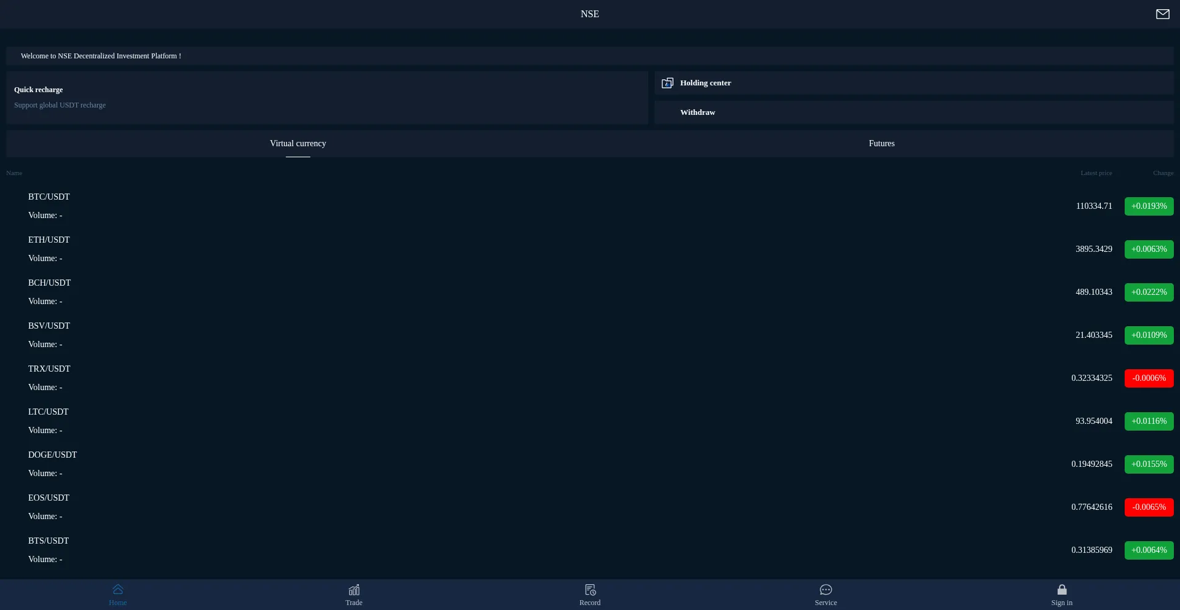Image resolution: width=1180 pixels, height=610 pixels.
Task: Select the ETH/USDT pair
Action: click(x=49, y=240)
